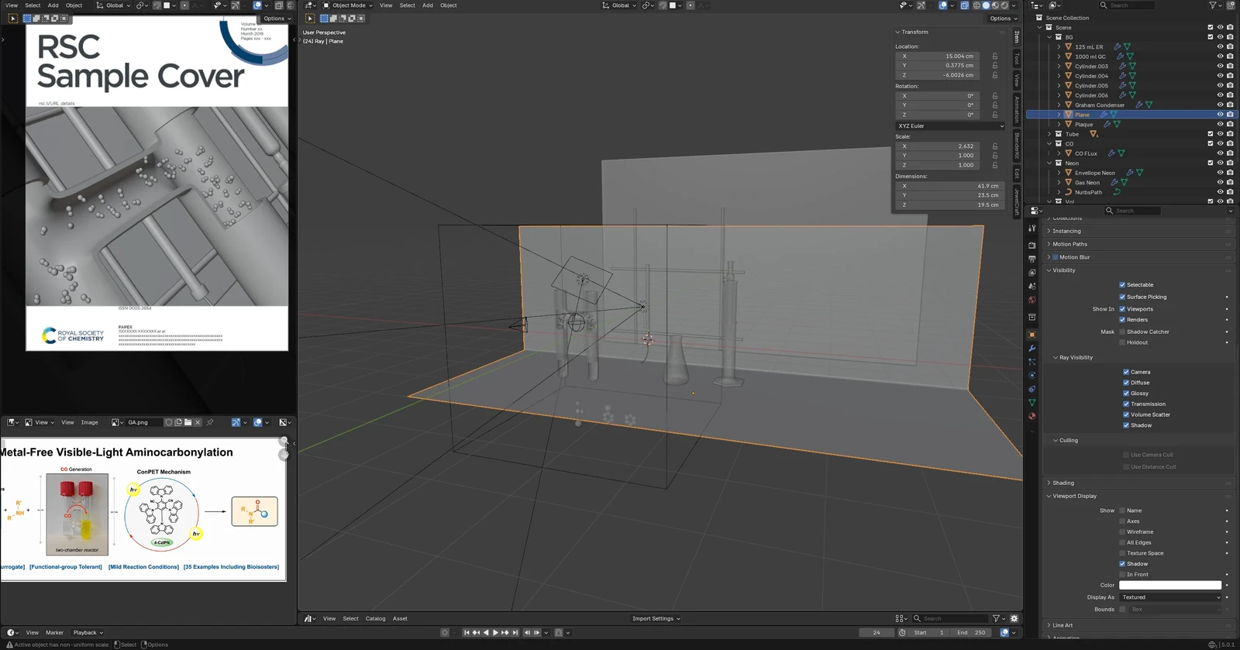
Task: Select the CO FLux object in outliner
Action: 1086,153
